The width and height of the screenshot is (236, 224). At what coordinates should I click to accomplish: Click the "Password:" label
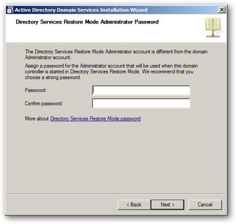36,90
